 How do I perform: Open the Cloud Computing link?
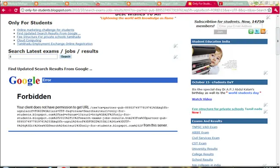point(29,40)
